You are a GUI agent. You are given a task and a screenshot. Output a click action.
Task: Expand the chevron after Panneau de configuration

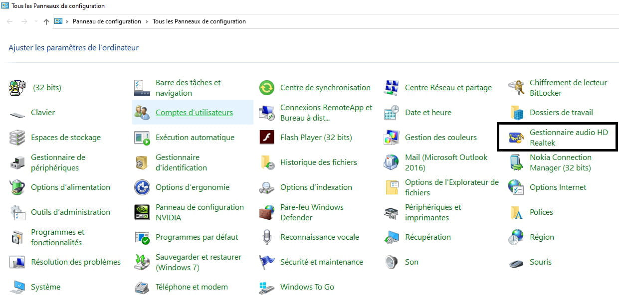[x=147, y=21]
